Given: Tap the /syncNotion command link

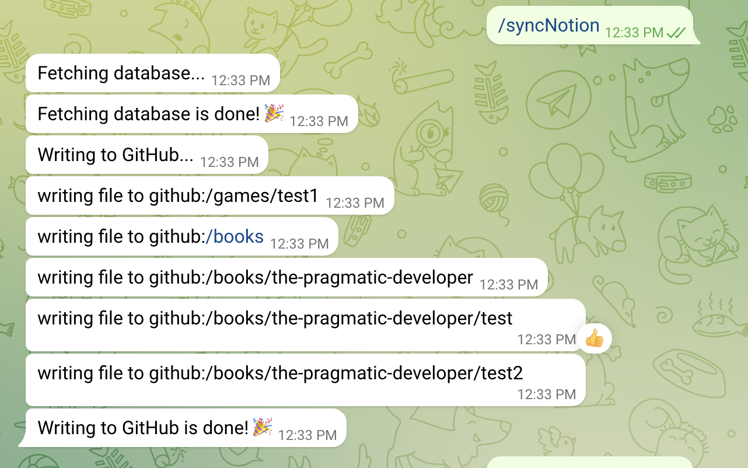Looking at the screenshot, I should [x=548, y=26].
